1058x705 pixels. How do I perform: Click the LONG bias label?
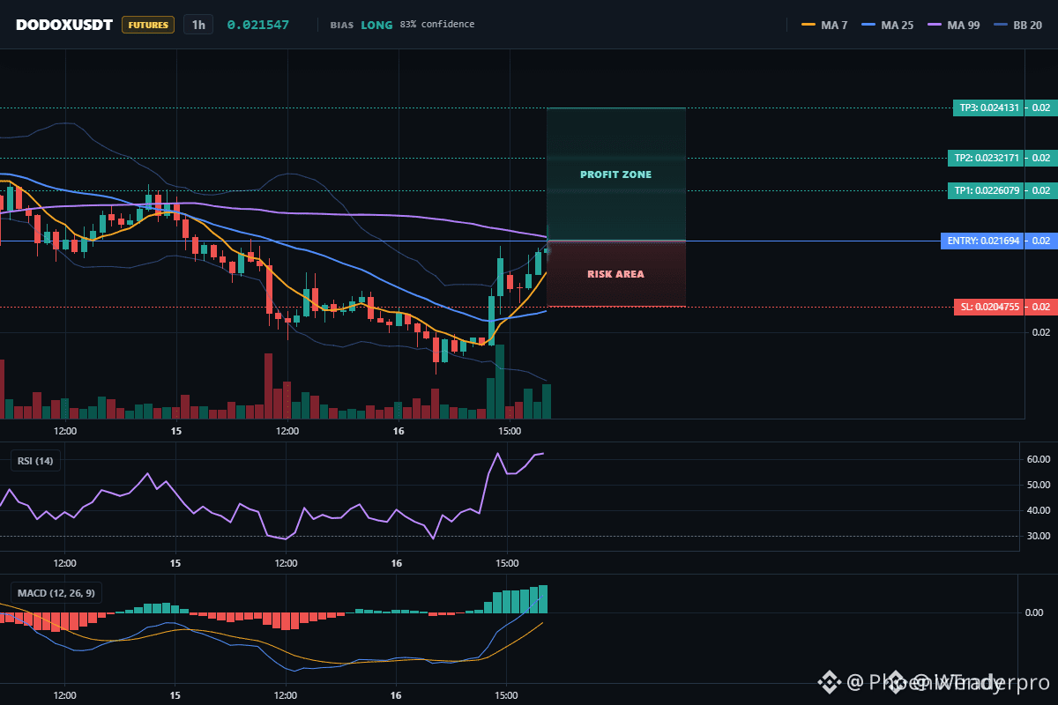tap(376, 25)
